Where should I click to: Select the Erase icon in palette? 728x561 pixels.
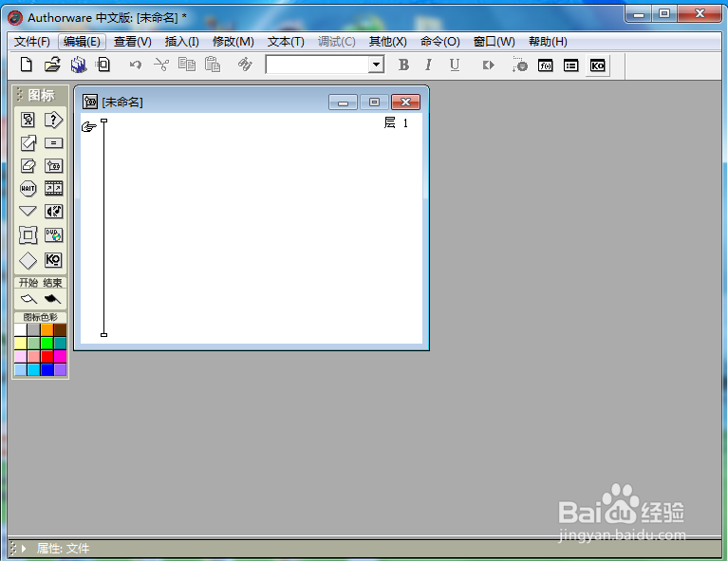click(x=28, y=166)
